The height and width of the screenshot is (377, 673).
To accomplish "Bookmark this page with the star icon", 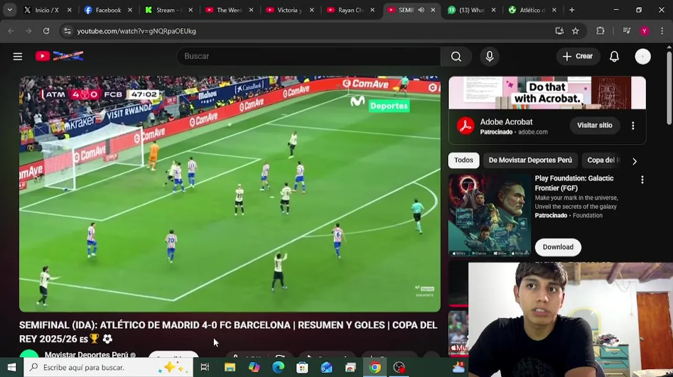I will pos(576,31).
